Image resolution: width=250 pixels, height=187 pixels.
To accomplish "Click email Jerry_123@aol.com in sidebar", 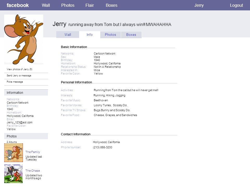I will (20, 122).
